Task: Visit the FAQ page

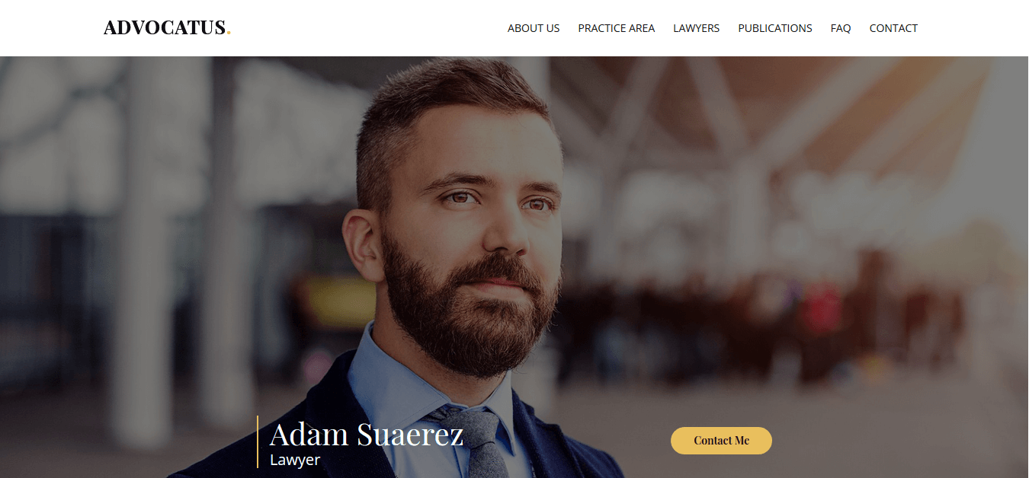Action: click(x=841, y=28)
